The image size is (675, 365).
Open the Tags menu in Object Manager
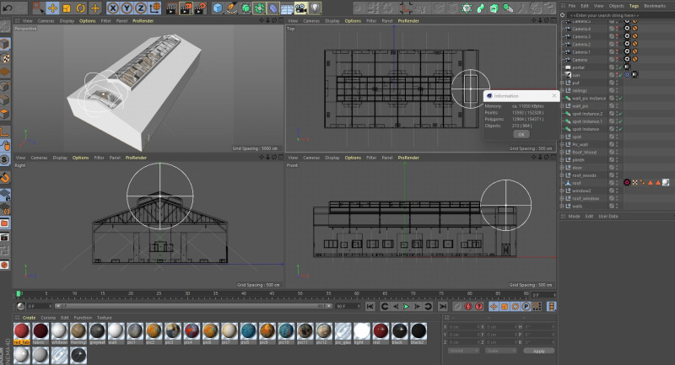click(x=632, y=6)
